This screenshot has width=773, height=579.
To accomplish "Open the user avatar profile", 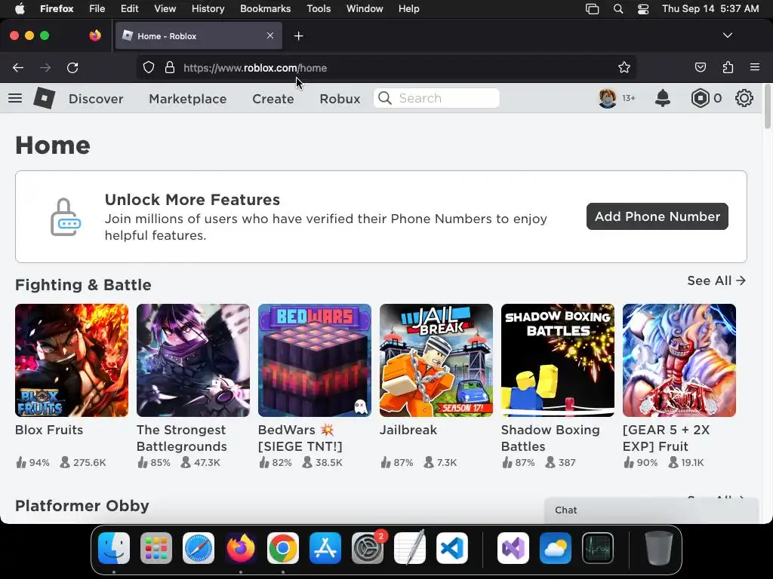I will [608, 99].
